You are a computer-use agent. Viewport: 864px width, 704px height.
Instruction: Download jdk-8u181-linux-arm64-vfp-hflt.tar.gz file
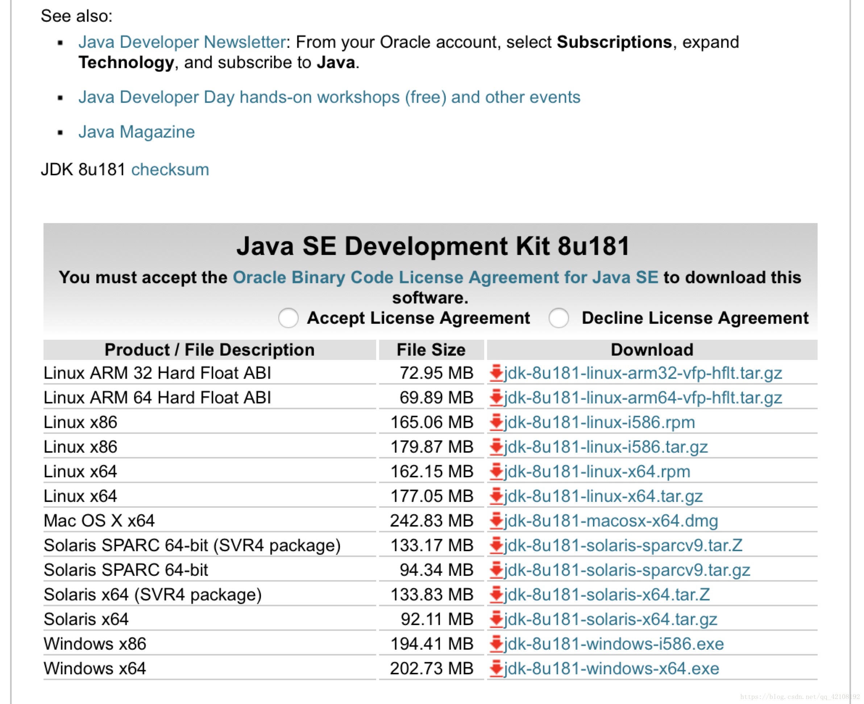pyautogui.click(x=643, y=398)
